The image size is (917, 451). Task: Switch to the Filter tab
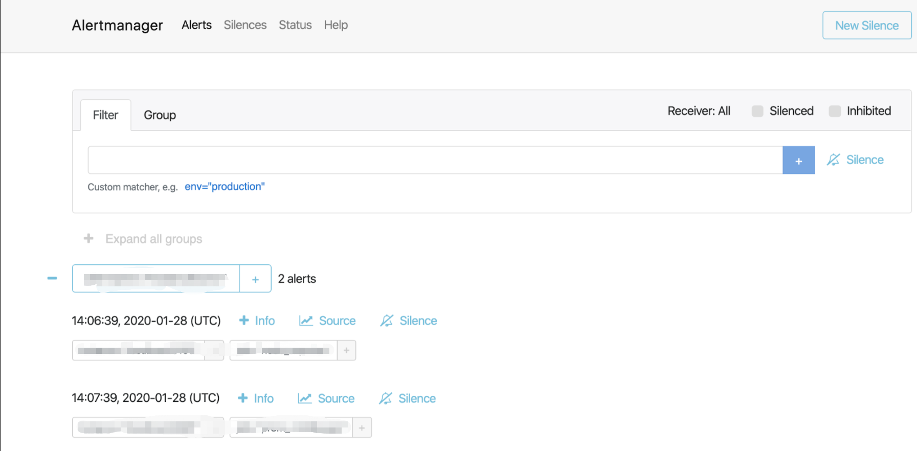click(105, 115)
